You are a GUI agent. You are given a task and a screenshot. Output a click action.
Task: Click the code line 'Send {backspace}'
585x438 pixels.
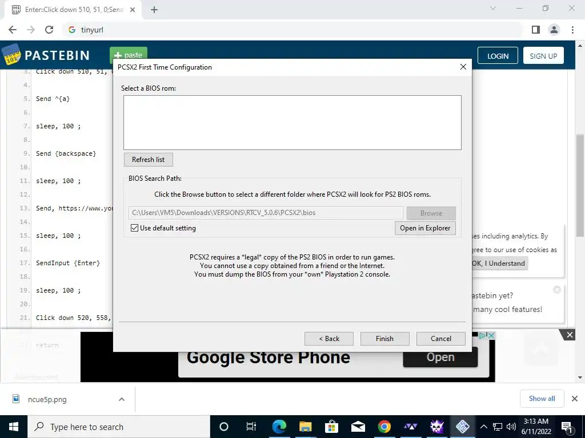(66, 153)
